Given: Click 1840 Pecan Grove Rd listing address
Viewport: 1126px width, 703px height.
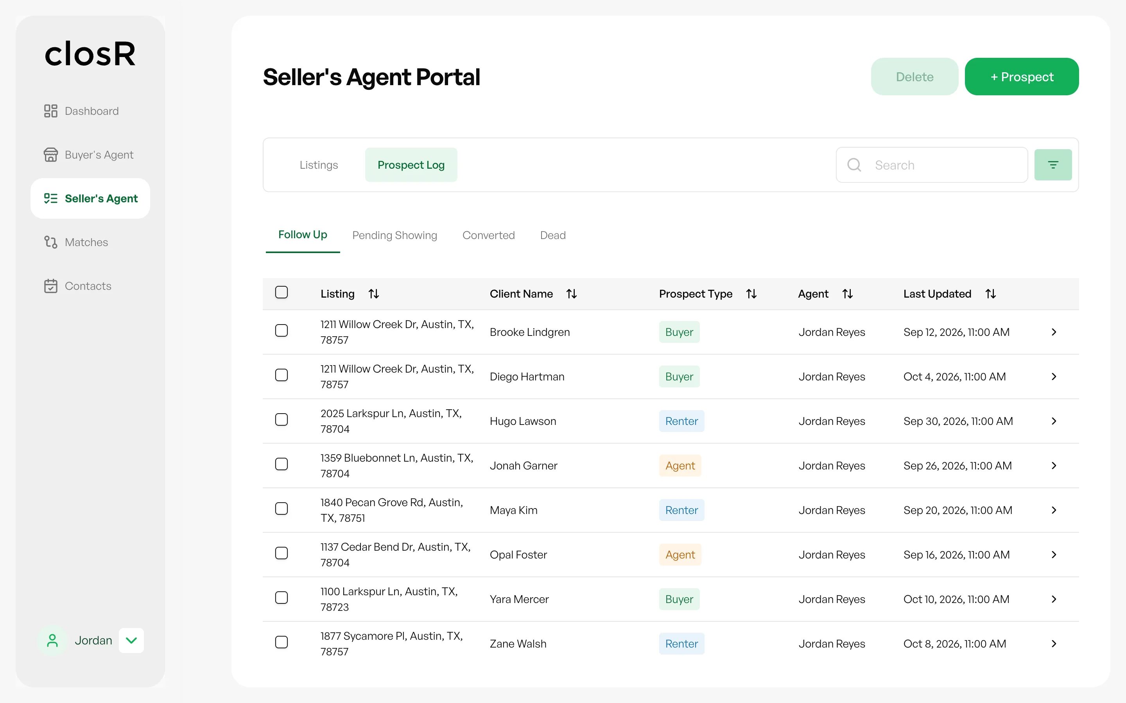Looking at the screenshot, I should coord(392,510).
